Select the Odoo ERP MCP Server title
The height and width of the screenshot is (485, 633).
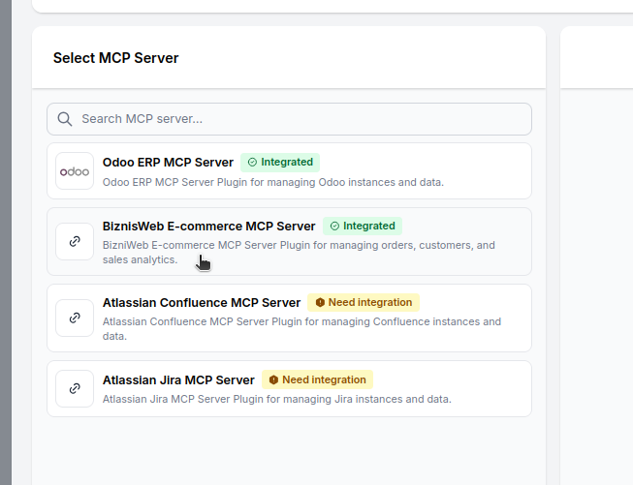coord(168,163)
